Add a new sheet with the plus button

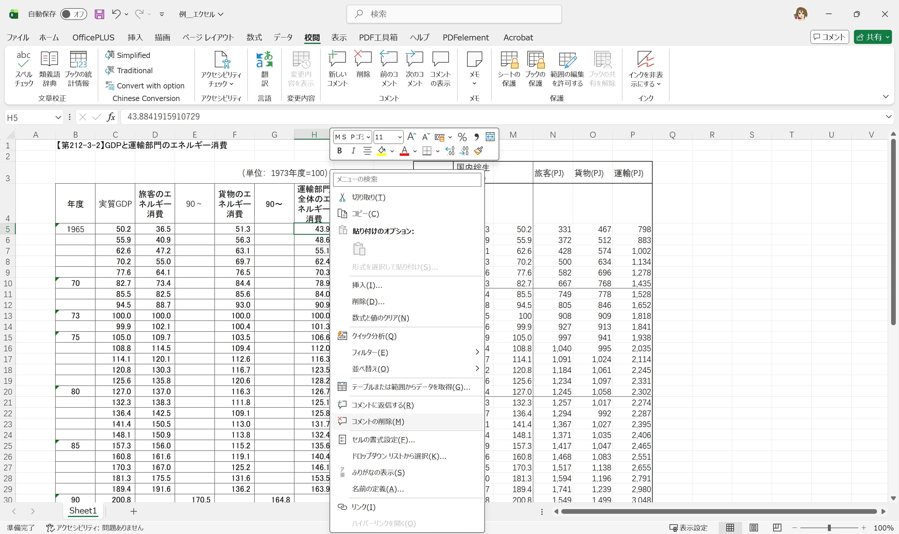coord(133,511)
